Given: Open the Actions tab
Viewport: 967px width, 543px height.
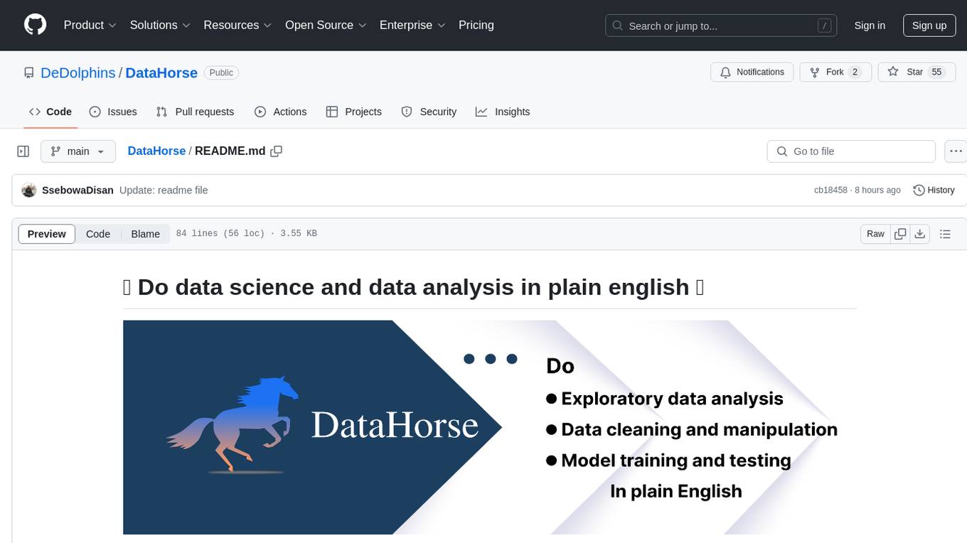Looking at the screenshot, I should coord(281,112).
